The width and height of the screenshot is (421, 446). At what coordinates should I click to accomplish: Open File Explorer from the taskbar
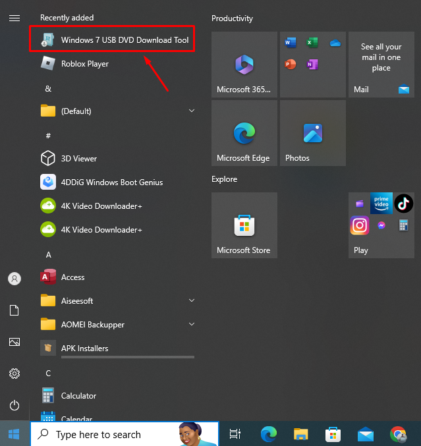(301, 434)
